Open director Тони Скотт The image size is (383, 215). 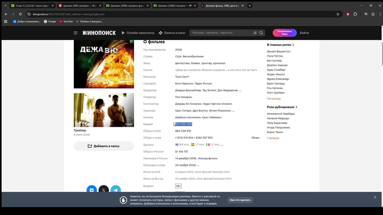pos(182,77)
